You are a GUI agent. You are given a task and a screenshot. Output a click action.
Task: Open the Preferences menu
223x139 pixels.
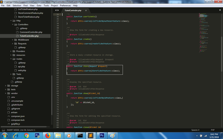coord(65,6)
